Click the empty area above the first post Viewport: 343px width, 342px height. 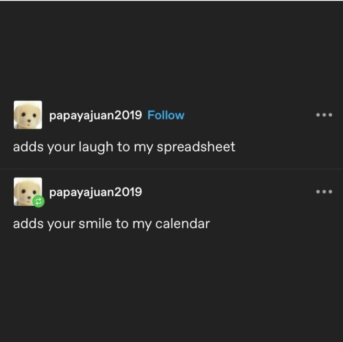pyautogui.click(x=171, y=50)
